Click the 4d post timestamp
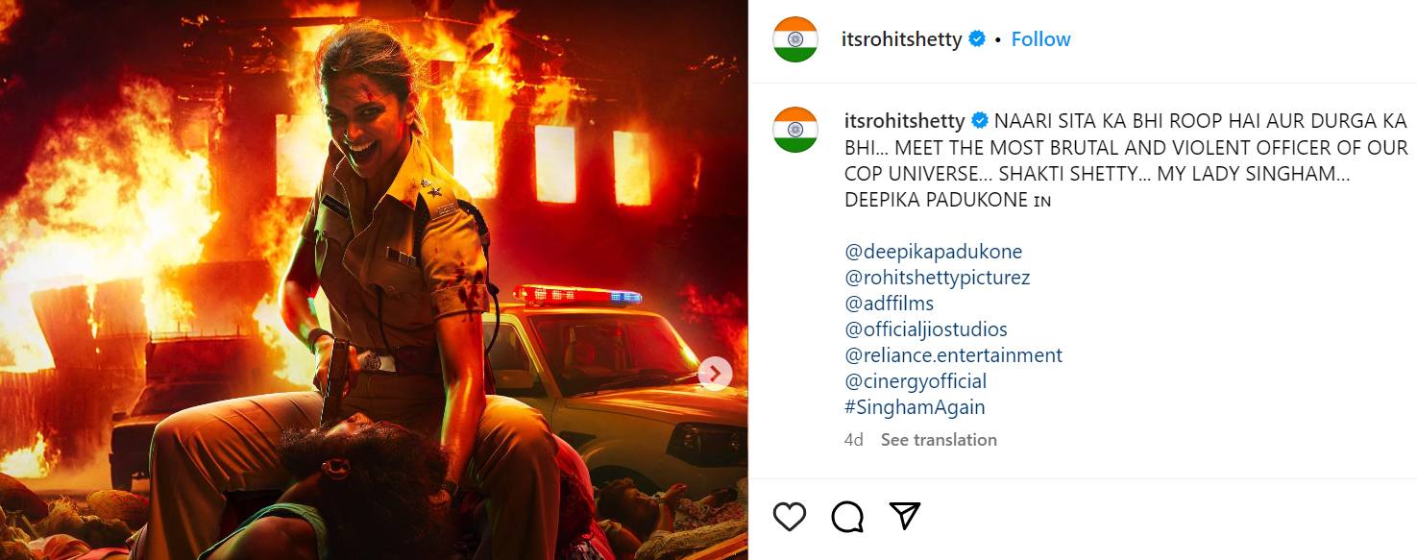This screenshot has height=560, width=1417. 853,440
